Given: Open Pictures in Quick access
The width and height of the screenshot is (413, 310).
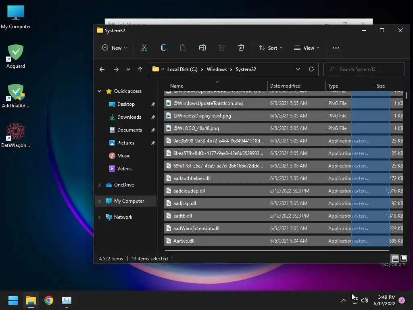Looking at the screenshot, I should [126, 143].
